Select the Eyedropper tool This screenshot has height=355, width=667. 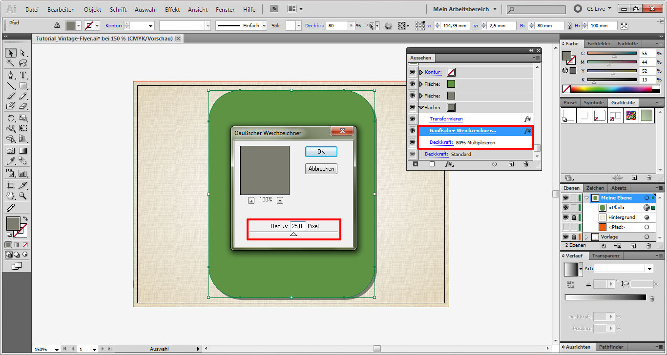[x=11, y=161]
